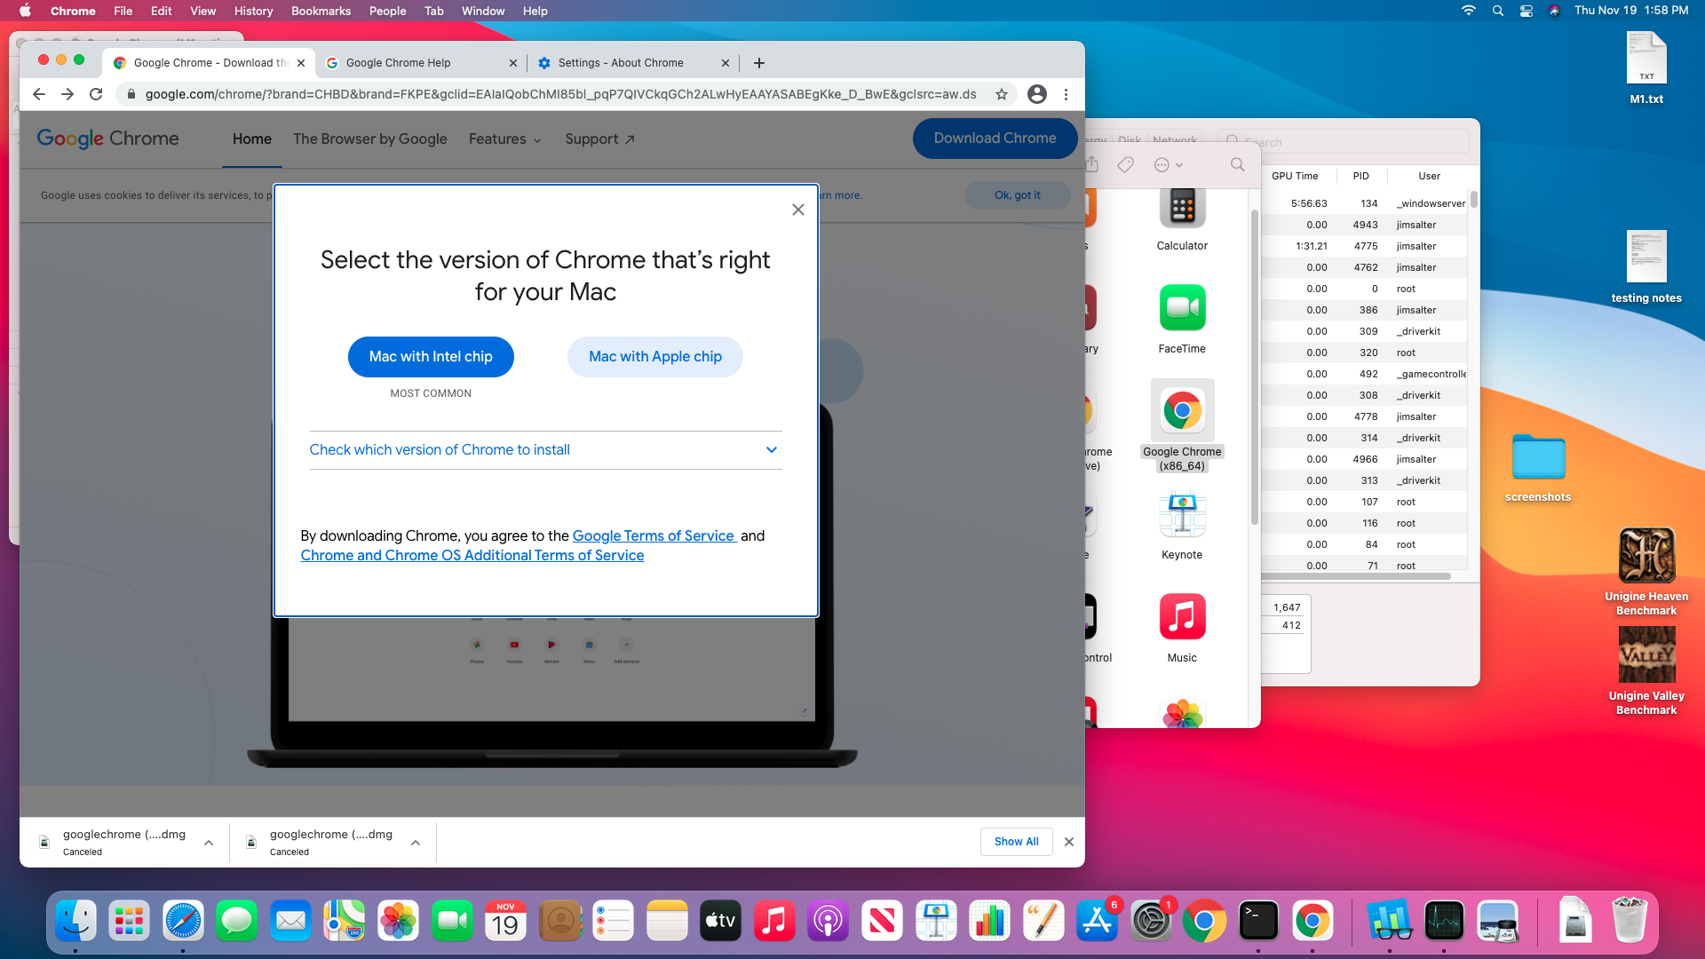Click The Browser by Google tab
Image resolution: width=1705 pixels, height=959 pixels.
tap(370, 139)
